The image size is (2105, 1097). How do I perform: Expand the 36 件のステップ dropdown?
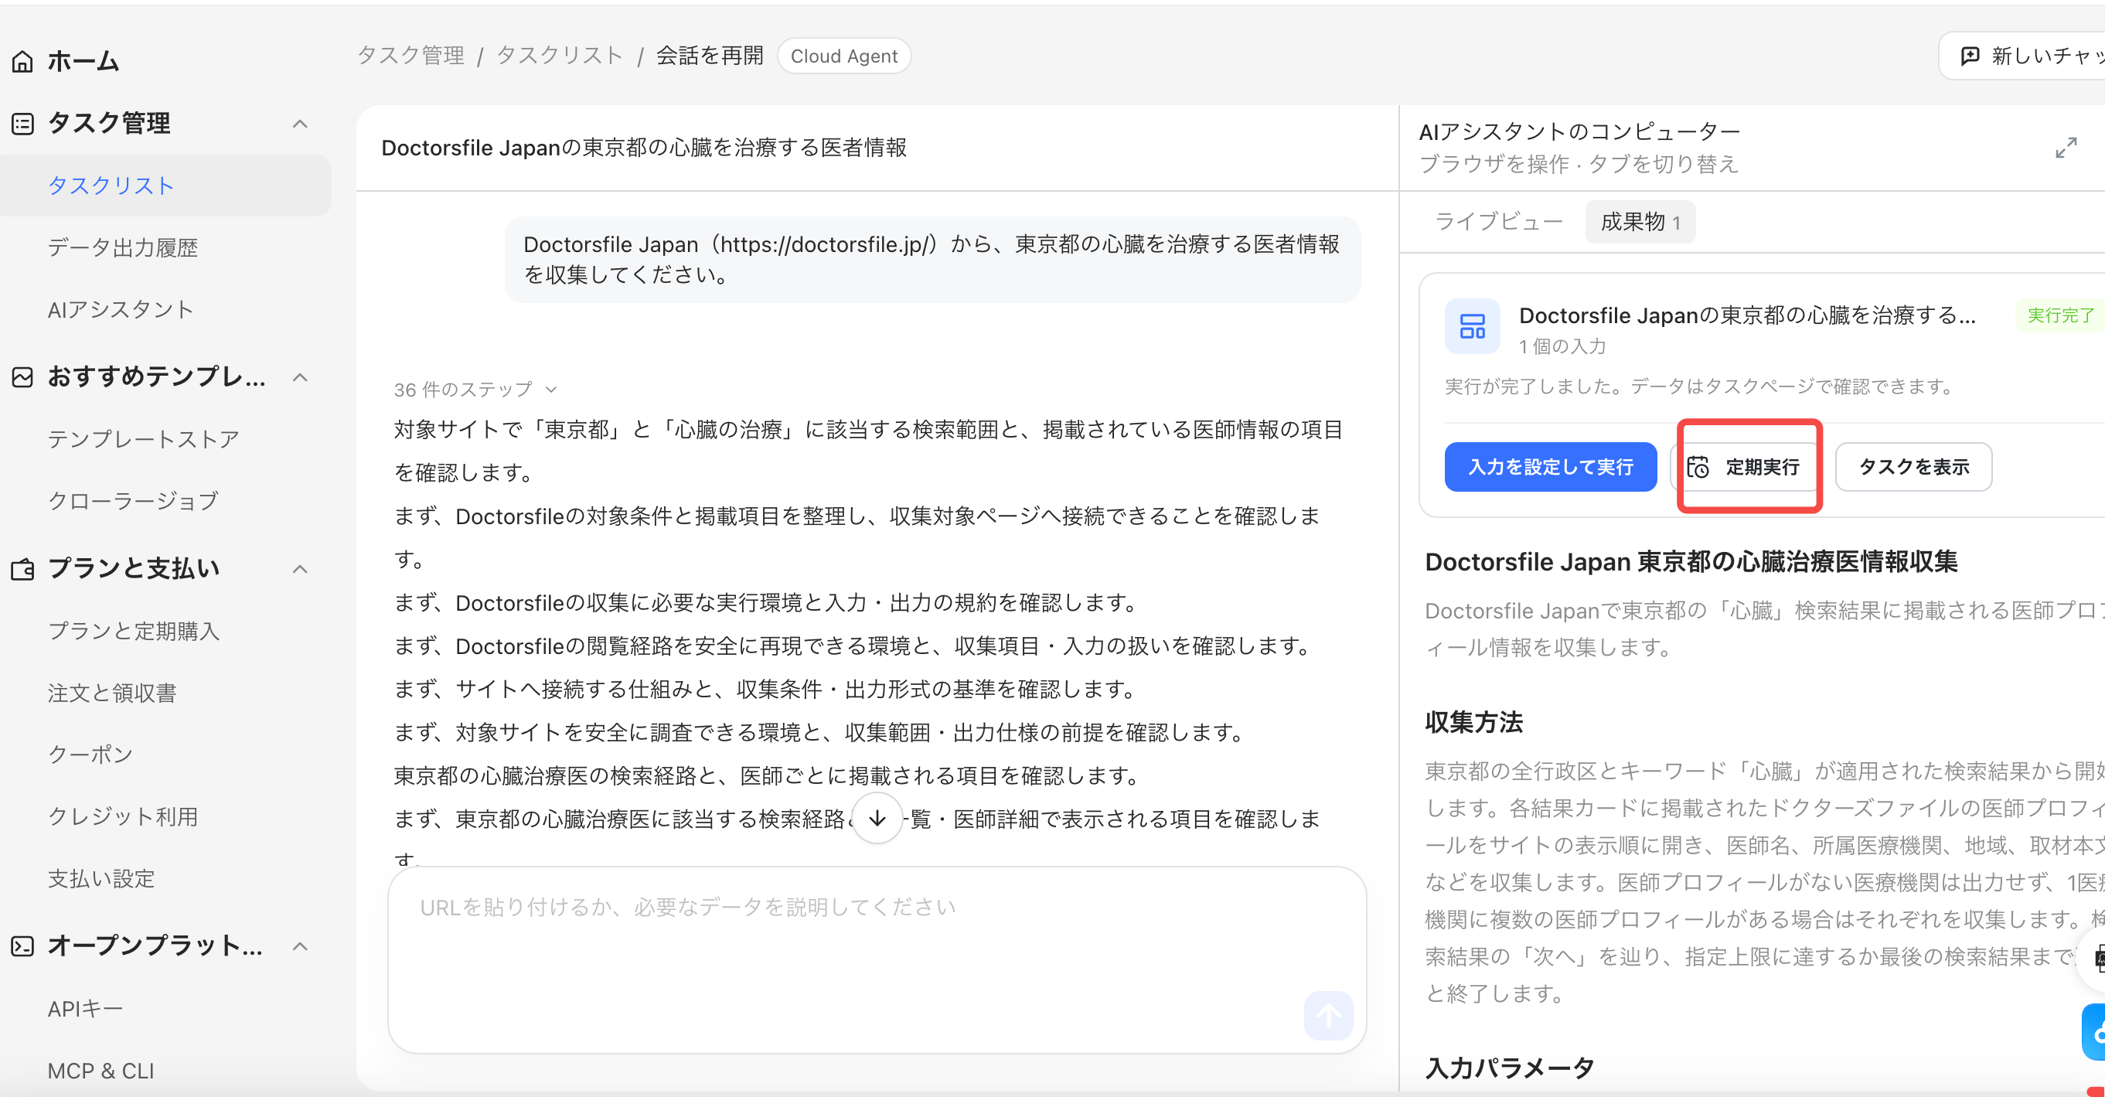click(475, 389)
